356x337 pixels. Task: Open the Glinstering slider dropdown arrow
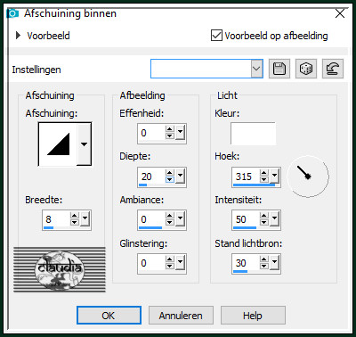pyautogui.click(x=180, y=261)
